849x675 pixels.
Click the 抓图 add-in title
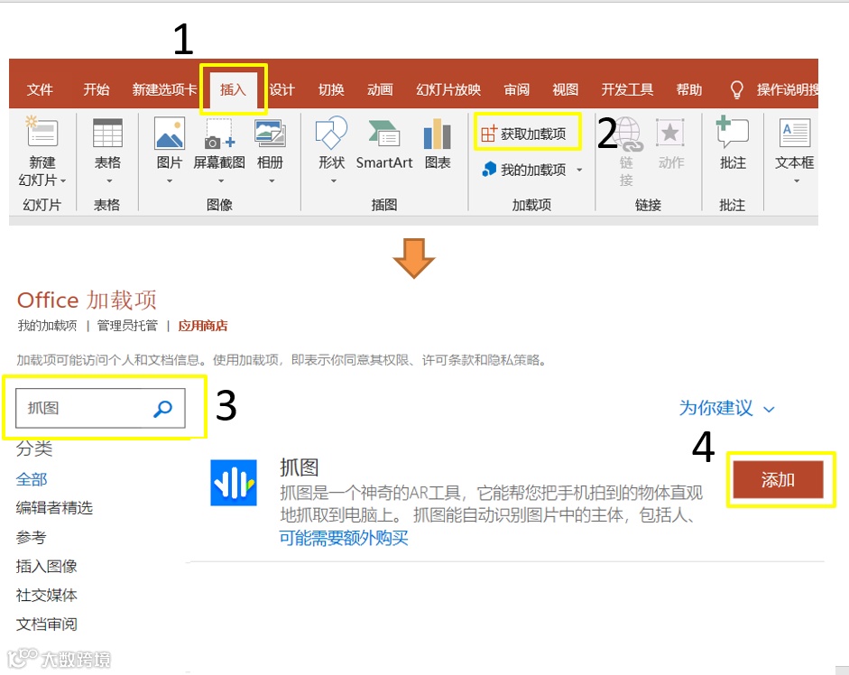tap(299, 467)
